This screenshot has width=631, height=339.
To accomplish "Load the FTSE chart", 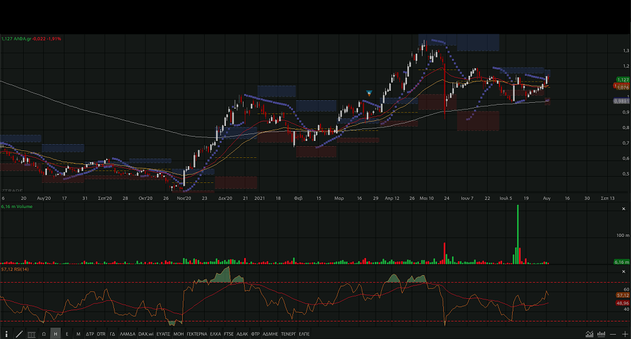I will click(x=229, y=334).
